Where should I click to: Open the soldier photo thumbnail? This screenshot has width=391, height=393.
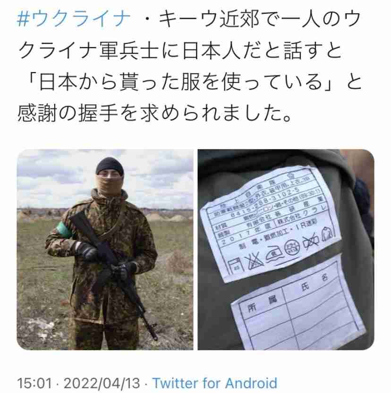point(105,250)
